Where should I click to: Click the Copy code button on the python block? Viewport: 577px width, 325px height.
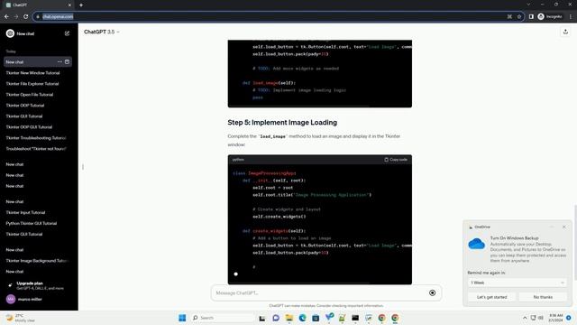(x=396, y=160)
